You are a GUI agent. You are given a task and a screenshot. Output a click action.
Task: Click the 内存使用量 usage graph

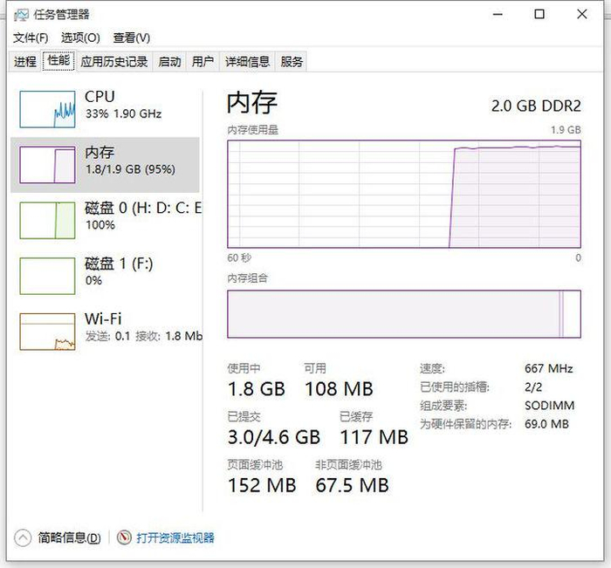click(403, 194)
